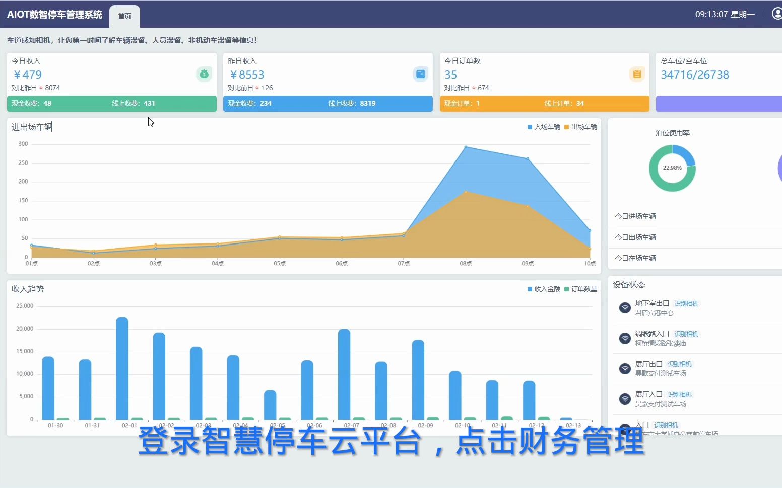Viewport: 782px width, 488px height.
Task: Click the 02-07 revenue bar
Action: click(344, 374)
